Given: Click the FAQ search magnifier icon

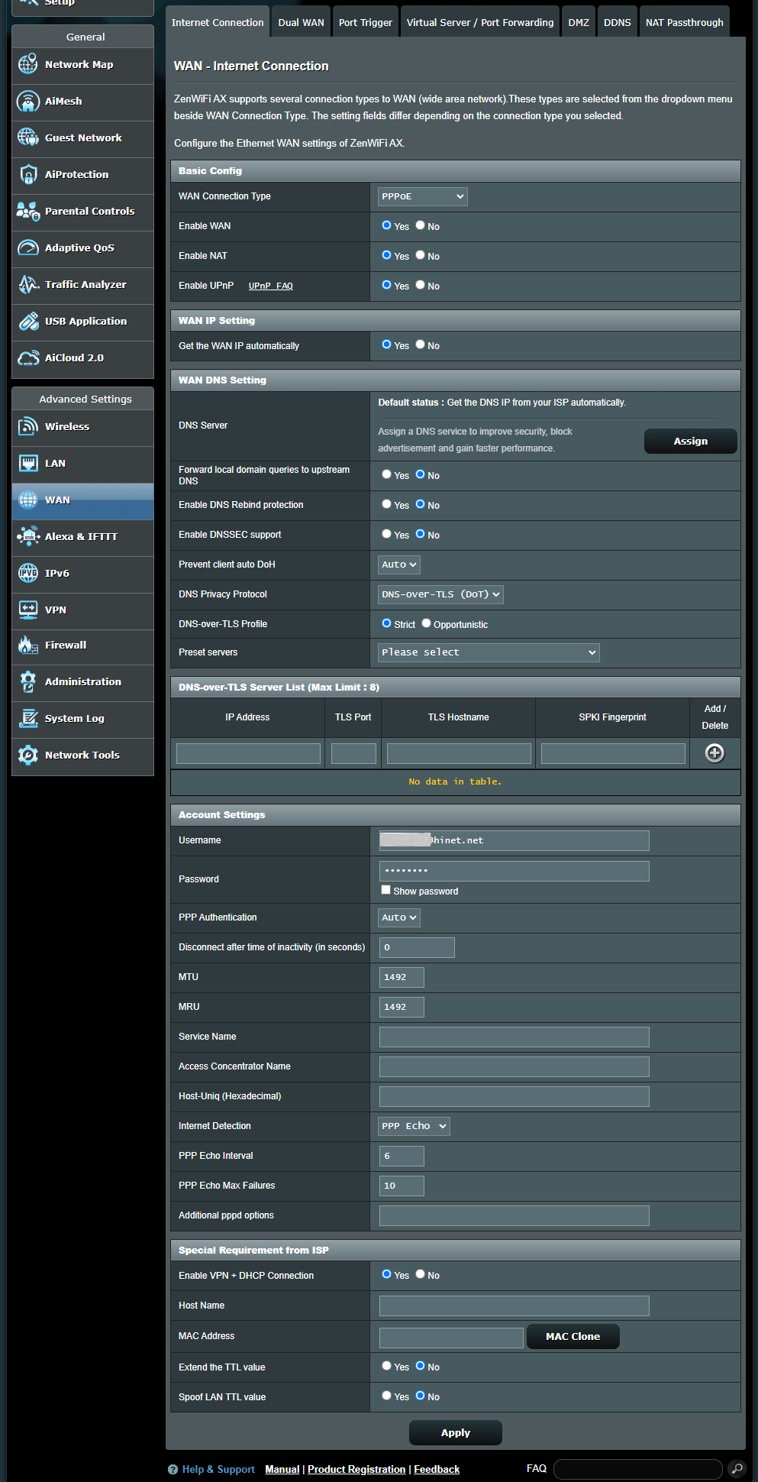Looking at the screenshot, I should coord(737,1468).
